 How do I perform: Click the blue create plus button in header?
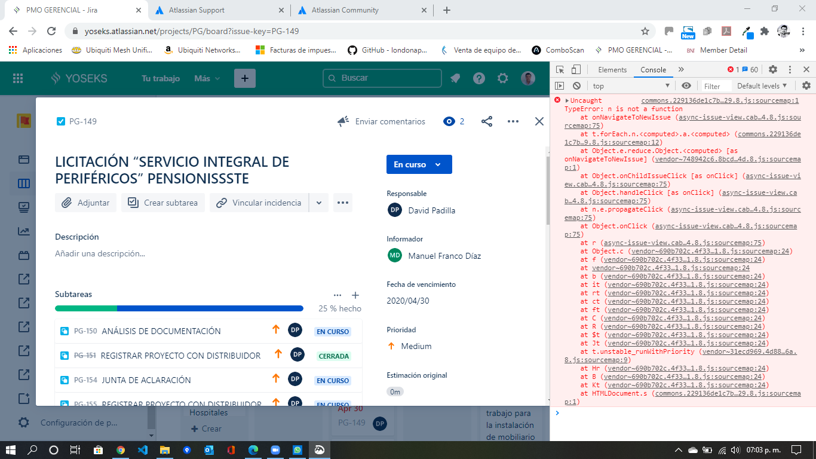245,78
